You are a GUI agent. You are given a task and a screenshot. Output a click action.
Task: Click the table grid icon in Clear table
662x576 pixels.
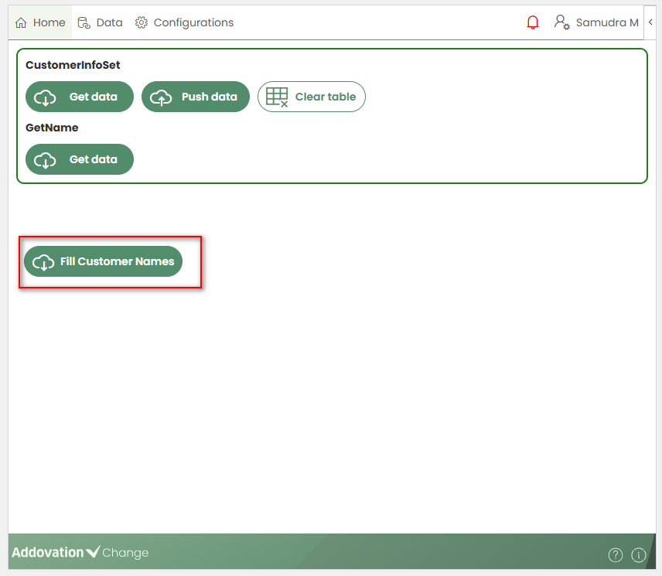tap(276, 97)
